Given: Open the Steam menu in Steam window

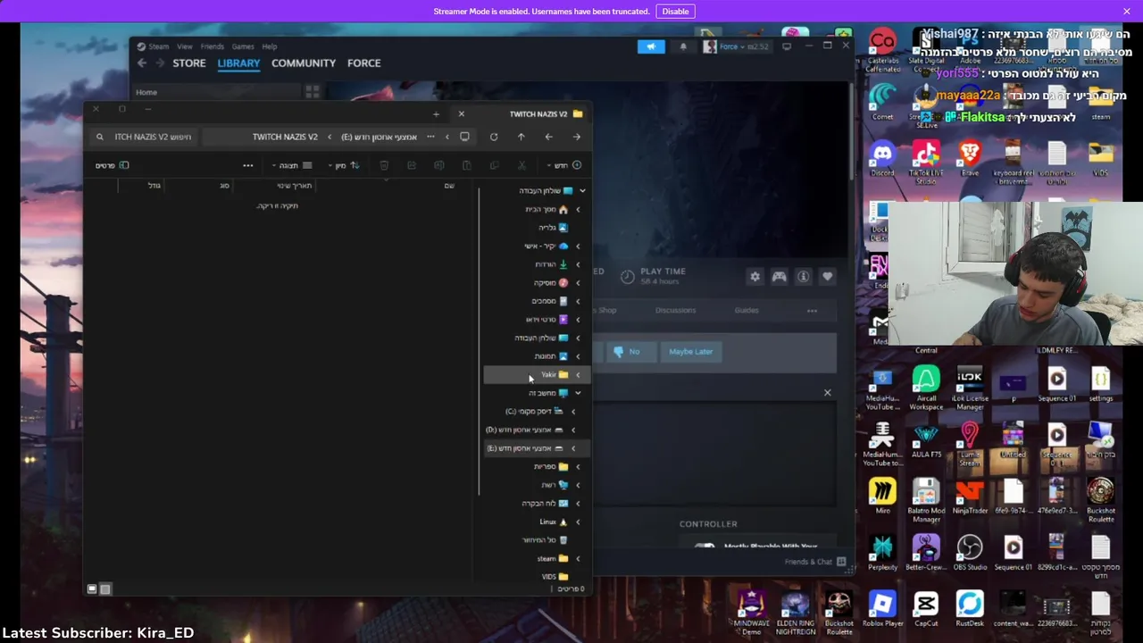Looking at the screenshot, I should (158, 46).
